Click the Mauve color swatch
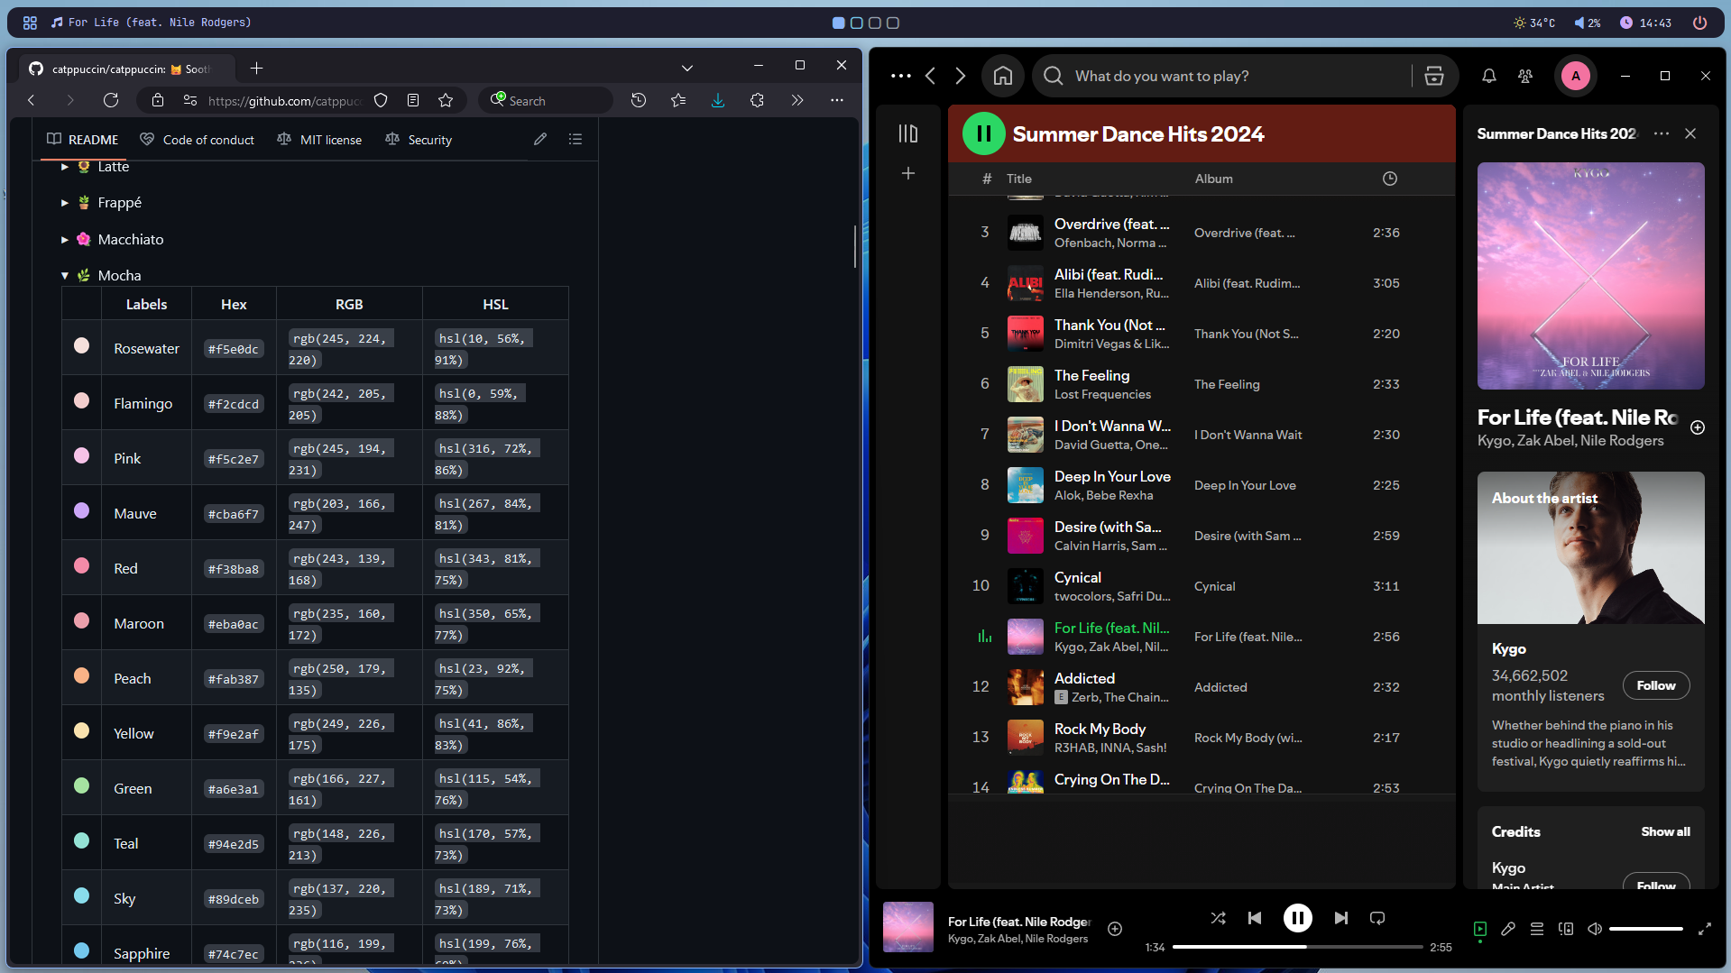This screenshot has width=1731, height=973. coord(81,510)
